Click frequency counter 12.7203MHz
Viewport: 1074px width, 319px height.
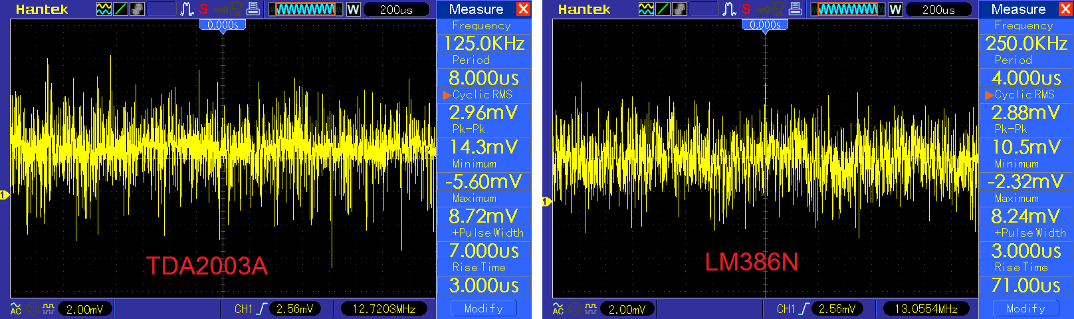point(384,308)
